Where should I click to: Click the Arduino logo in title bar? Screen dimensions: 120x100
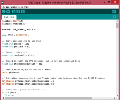tap(3, 3)
